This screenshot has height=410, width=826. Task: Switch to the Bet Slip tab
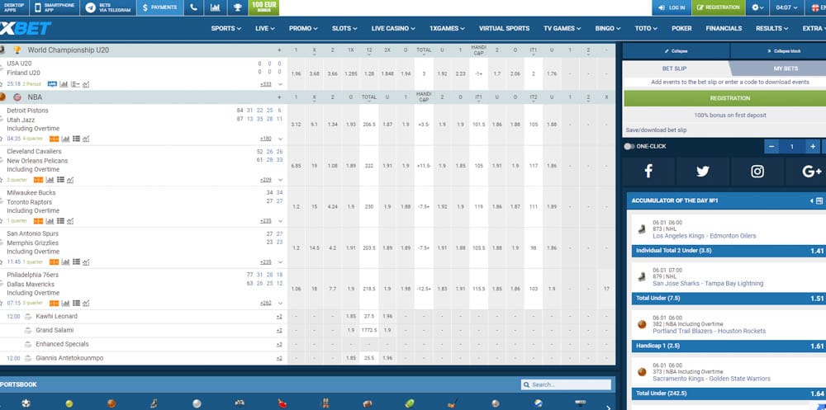click(674, 68)
